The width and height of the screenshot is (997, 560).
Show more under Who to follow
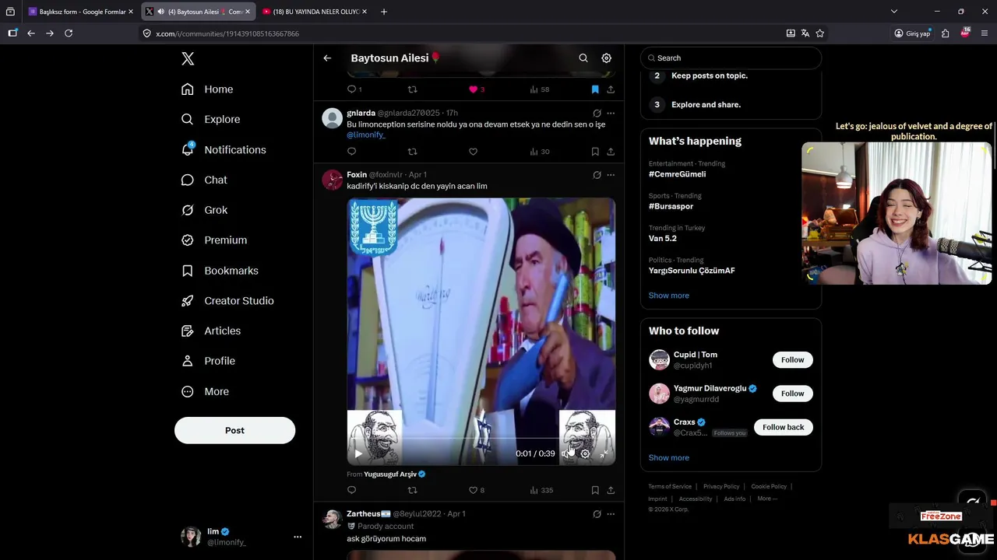668,457
